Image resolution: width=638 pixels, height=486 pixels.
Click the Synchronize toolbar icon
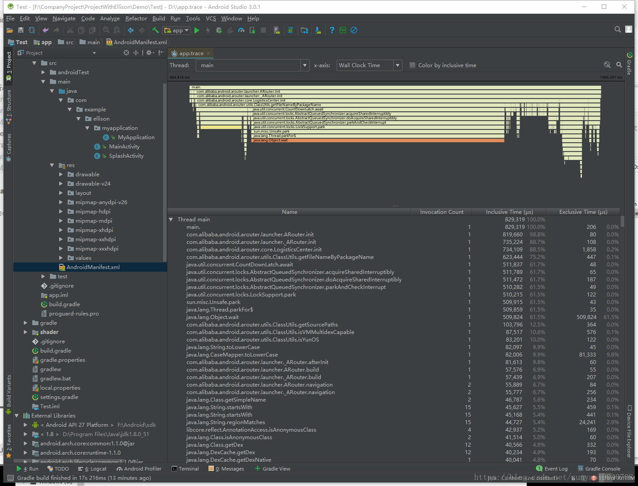[x=32, y=30]
